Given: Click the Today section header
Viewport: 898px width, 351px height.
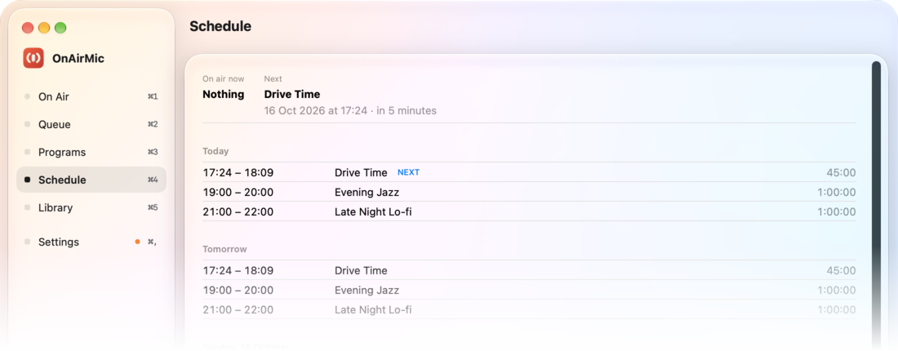Looking at the screenshot, I should coord(216,151).
